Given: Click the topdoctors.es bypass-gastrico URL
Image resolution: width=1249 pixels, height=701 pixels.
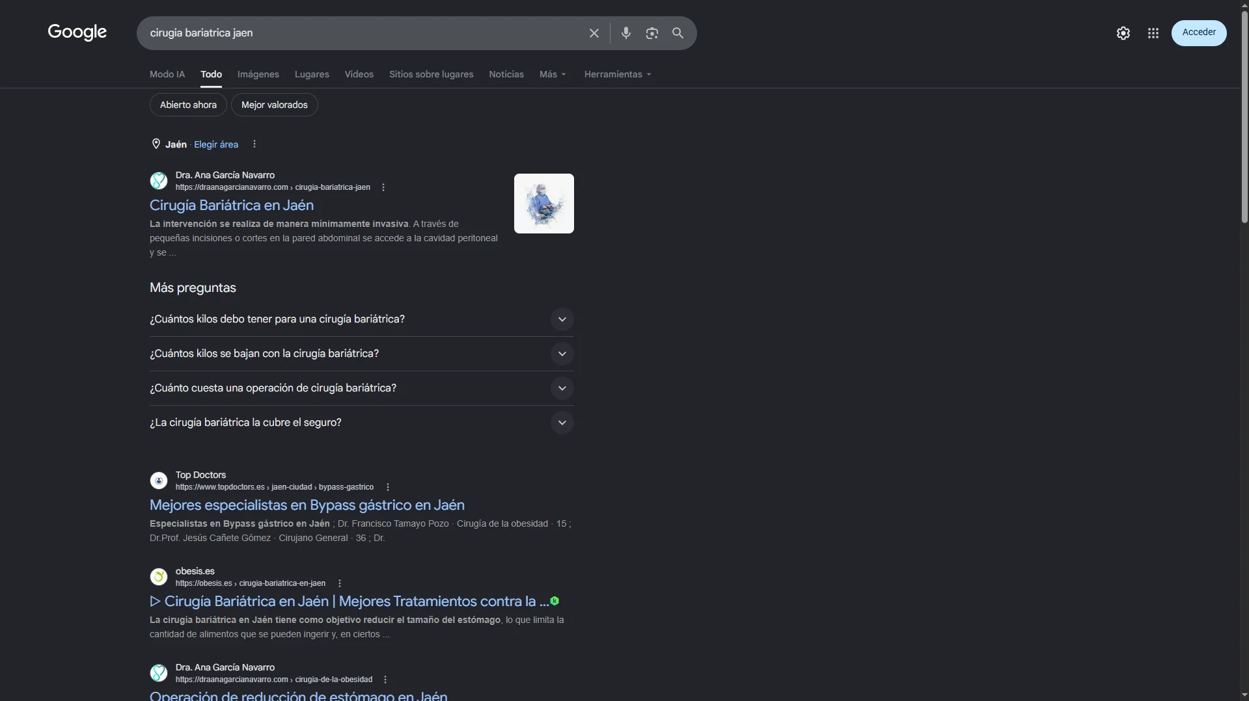Looking at the screenshot, I should click(x=275, y=487).
